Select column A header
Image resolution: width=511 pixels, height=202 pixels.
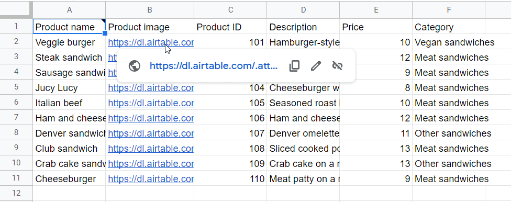tap(70, 10)
